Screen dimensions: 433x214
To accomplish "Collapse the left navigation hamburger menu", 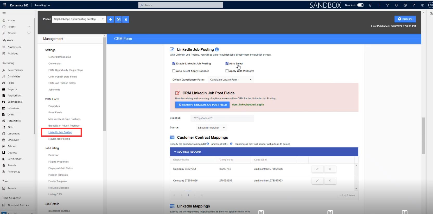I will click(x=4, y=13).
